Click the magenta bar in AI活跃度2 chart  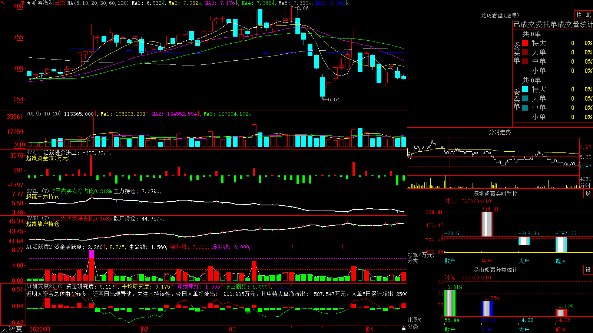(91, 254)
